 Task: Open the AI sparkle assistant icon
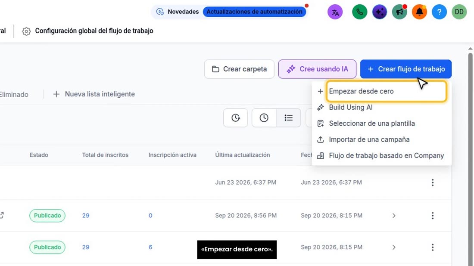pos(379,12)
